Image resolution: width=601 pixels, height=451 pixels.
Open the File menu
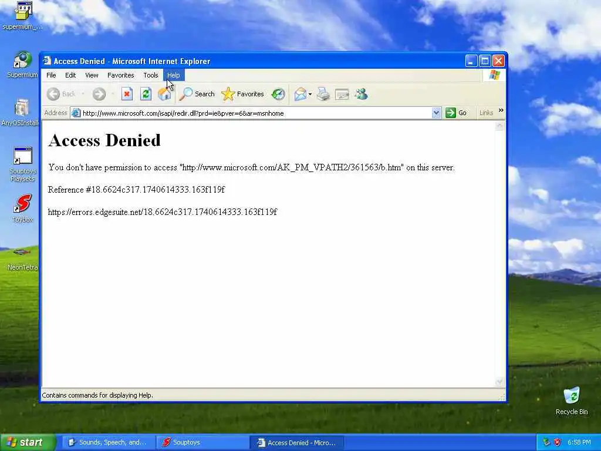pyautogui.click(x=52, y=75)
